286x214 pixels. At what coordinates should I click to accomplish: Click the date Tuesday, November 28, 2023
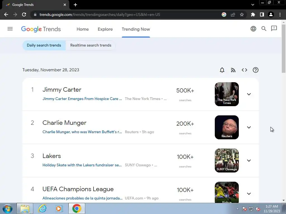(51, 70)
